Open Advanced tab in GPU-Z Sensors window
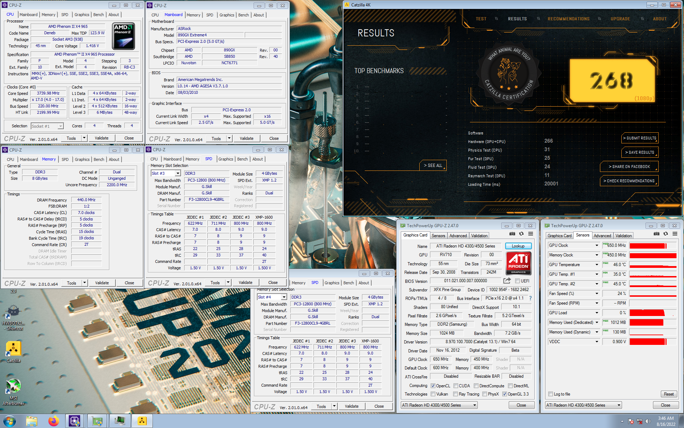This screenshot has height=428, width=684. [602, 236]
